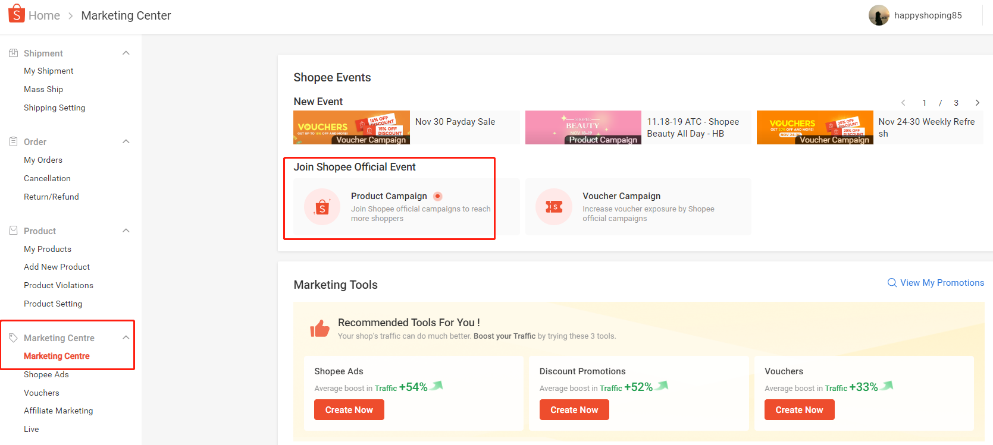This screenshot has width=993, height=445.
Task: Open Return/Refund menu item
Action: [51, 197]
